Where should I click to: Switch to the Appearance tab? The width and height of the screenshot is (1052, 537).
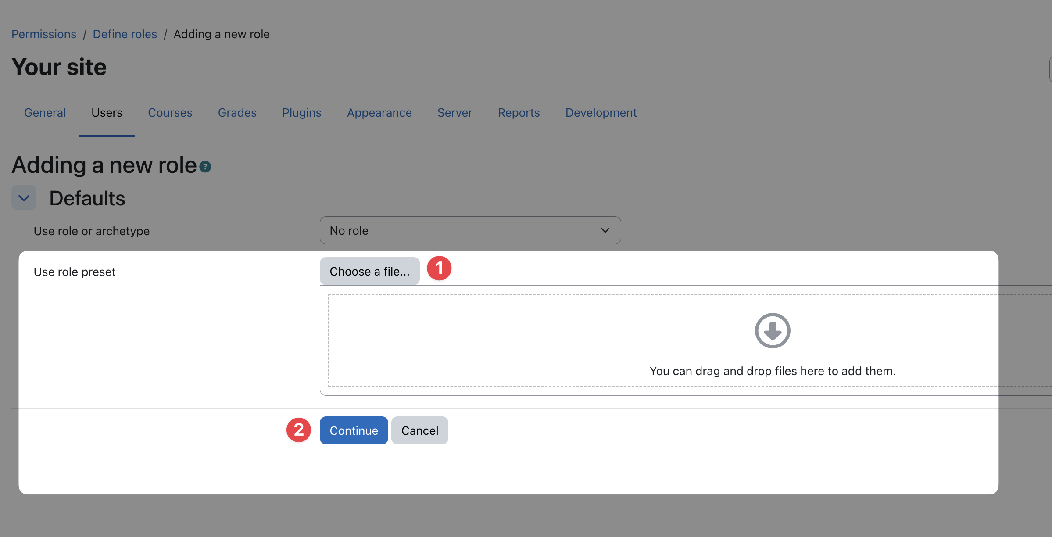pyautogui.click(x=379, y=113)
